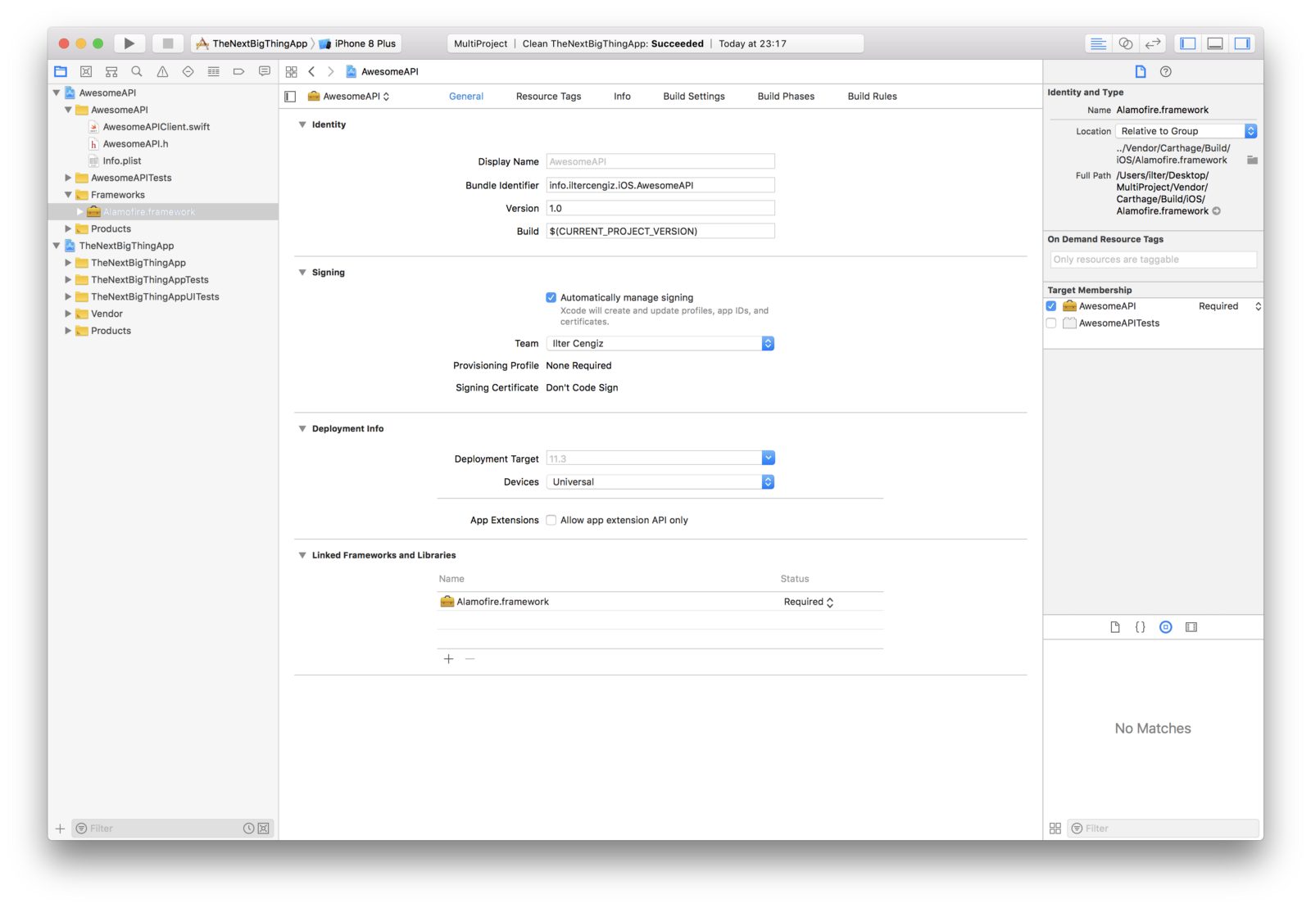Go back in editor history
1311x908 pixels.
tap(311, 71)
